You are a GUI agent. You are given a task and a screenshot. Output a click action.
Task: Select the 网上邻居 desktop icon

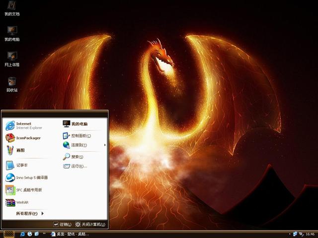12,58
